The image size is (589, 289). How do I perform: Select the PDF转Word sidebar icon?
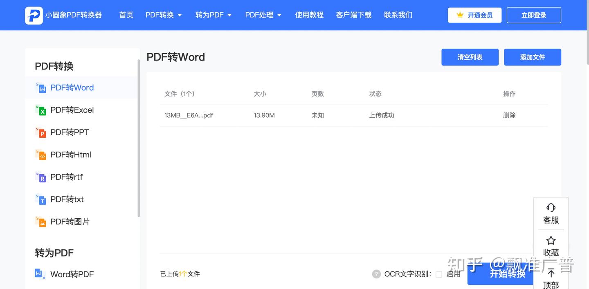pos(40,88)
